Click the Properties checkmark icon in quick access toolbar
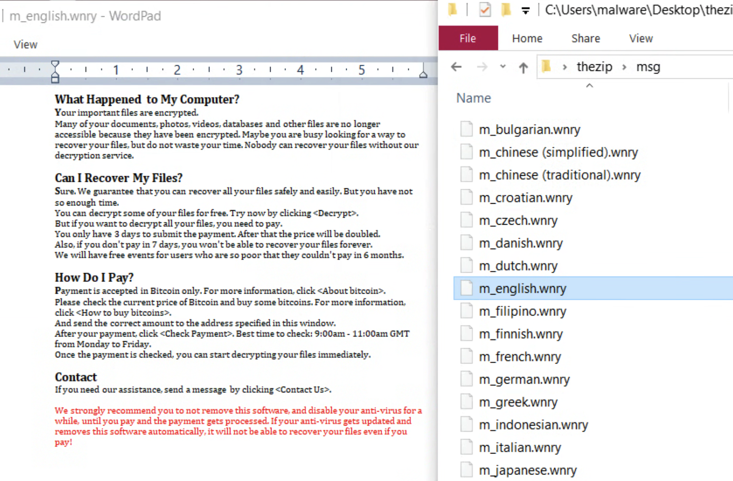The width and height of the screenshot is (733, 481). (485, 10)
